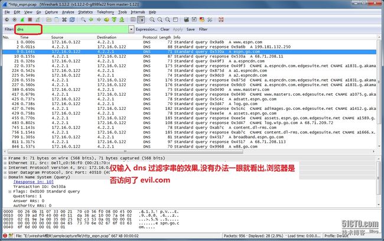Expand the Ethernet II details
The height and width of the screenshot is (241, 384).
tap(5, 163)
